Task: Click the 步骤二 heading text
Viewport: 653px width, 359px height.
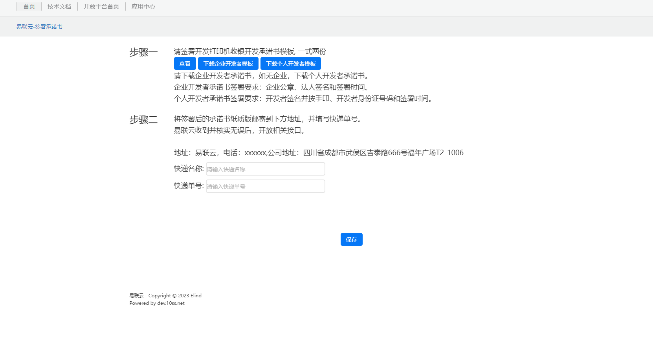Action: click(x=143, y=120)
